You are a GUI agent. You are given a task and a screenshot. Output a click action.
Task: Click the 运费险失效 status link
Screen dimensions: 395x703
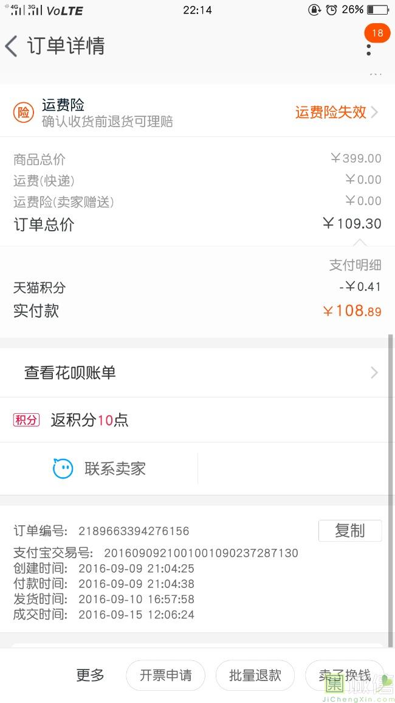click(331, 113)
